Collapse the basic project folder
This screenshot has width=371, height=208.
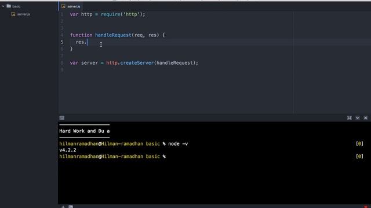(3, 6)
